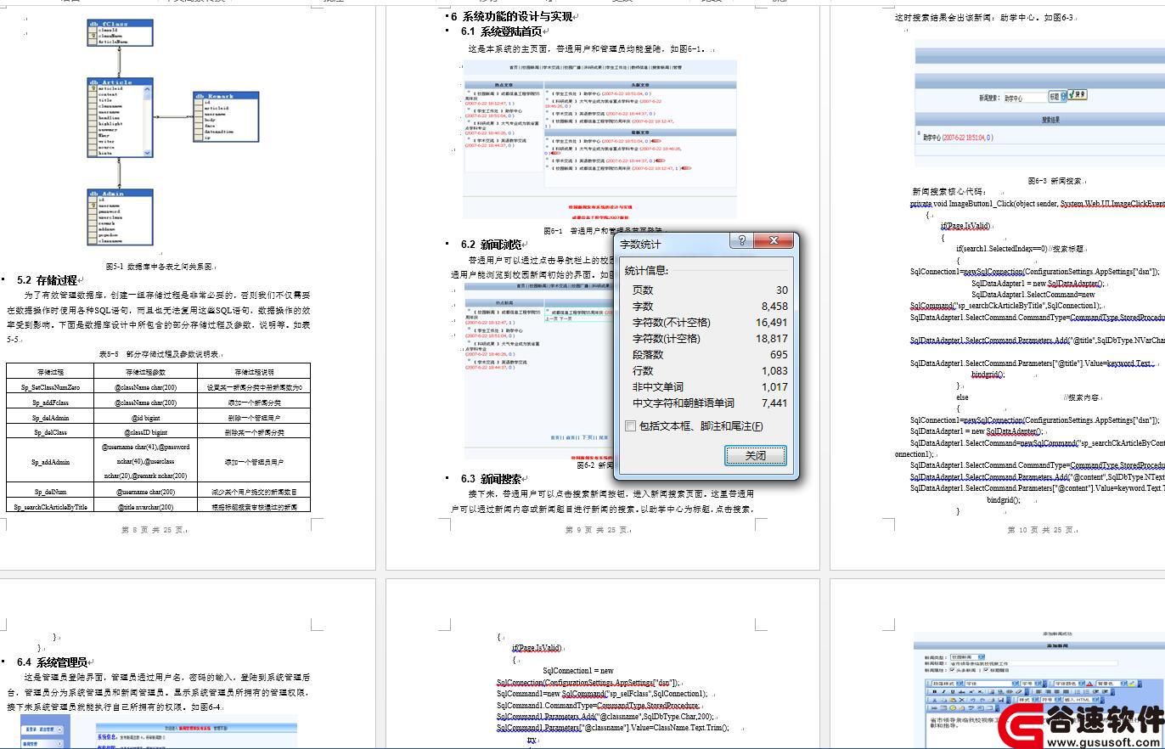Click table cell Sp_delClass
The height and width of the screenshot is (749, 1165).
tap(50, 432)
